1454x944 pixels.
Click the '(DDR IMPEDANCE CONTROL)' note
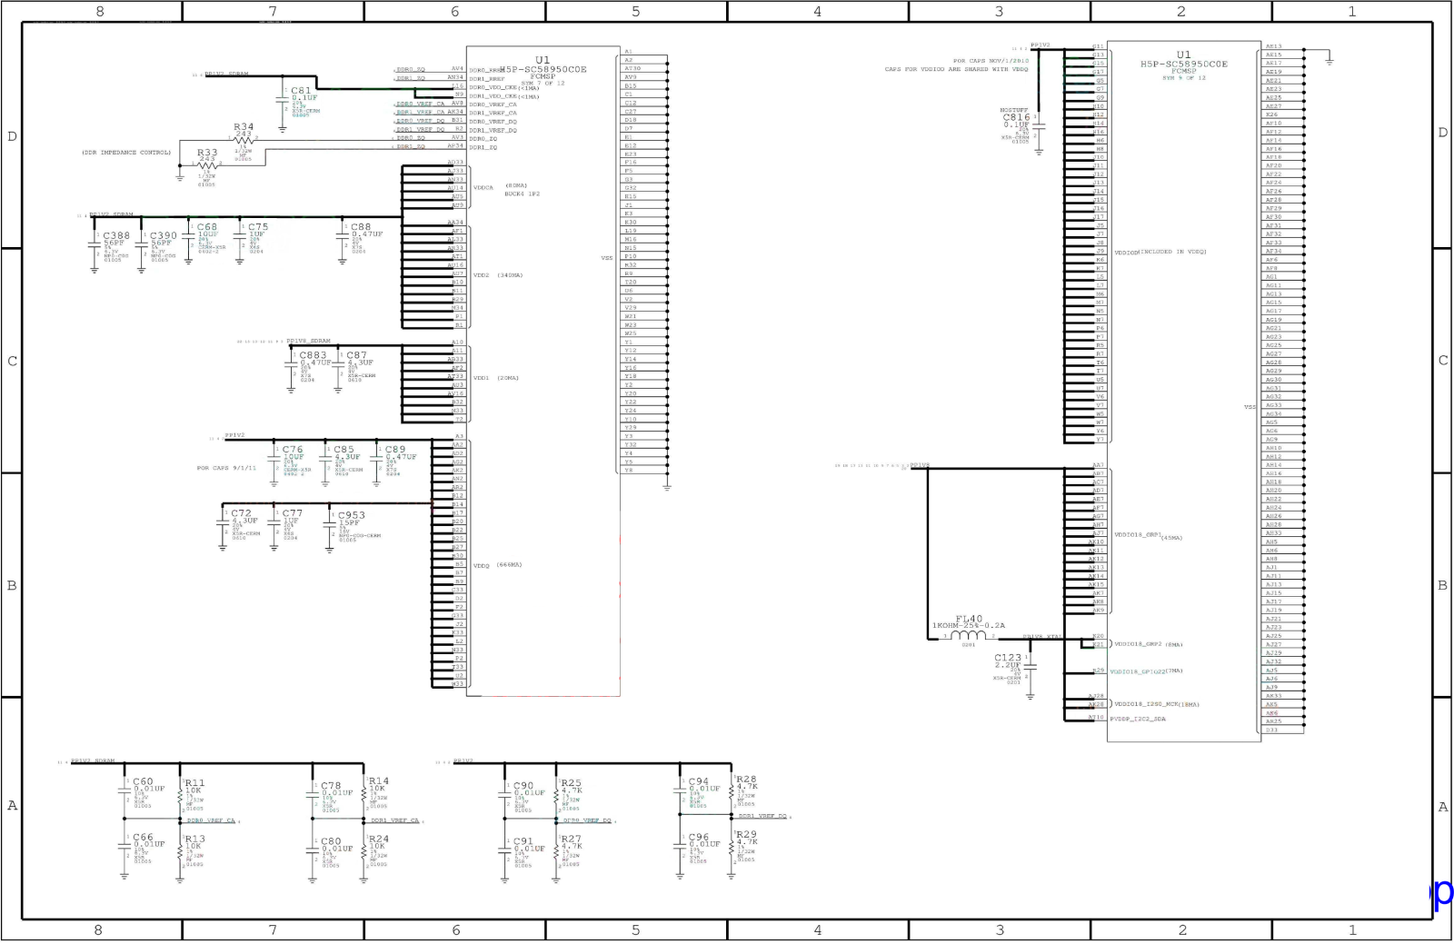pyautogui.click(x=126, y=153)
